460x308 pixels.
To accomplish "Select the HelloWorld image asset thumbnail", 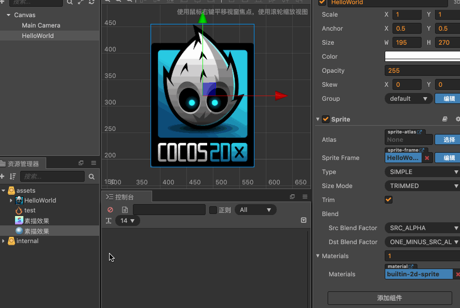I will (19, 200).
